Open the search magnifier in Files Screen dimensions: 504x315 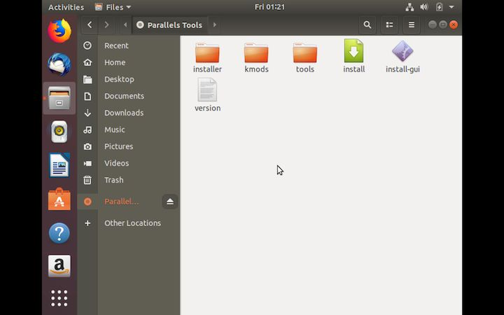coord(367,24)
